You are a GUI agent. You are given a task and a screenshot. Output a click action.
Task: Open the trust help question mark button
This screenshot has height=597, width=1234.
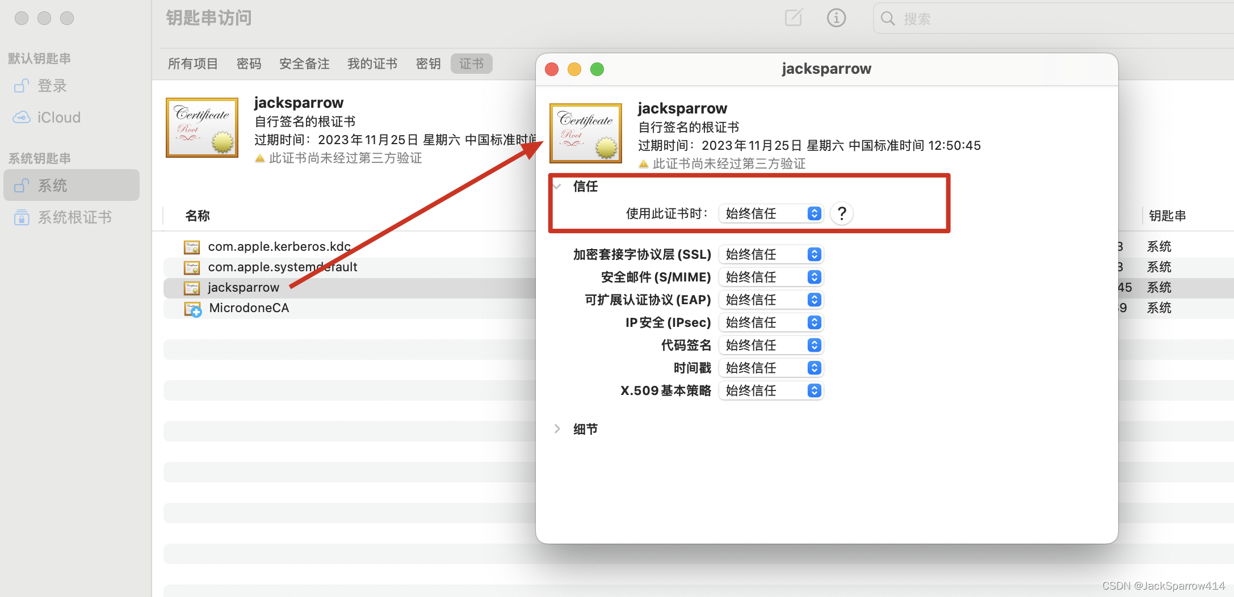tap(842, 213)
